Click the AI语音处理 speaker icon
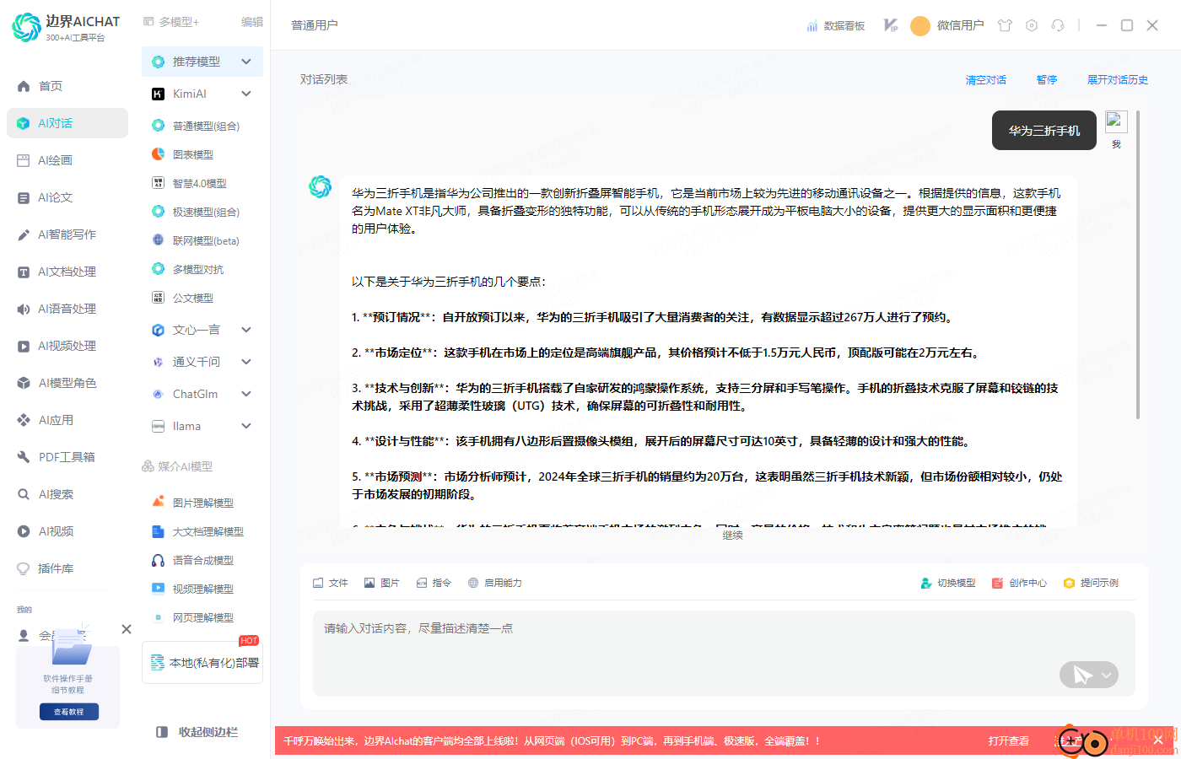The width and height of the screenshot is (1181, 759). tap(24, 309)
